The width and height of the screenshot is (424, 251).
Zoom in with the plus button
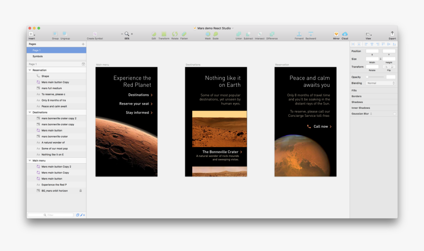tap(132, 34)
